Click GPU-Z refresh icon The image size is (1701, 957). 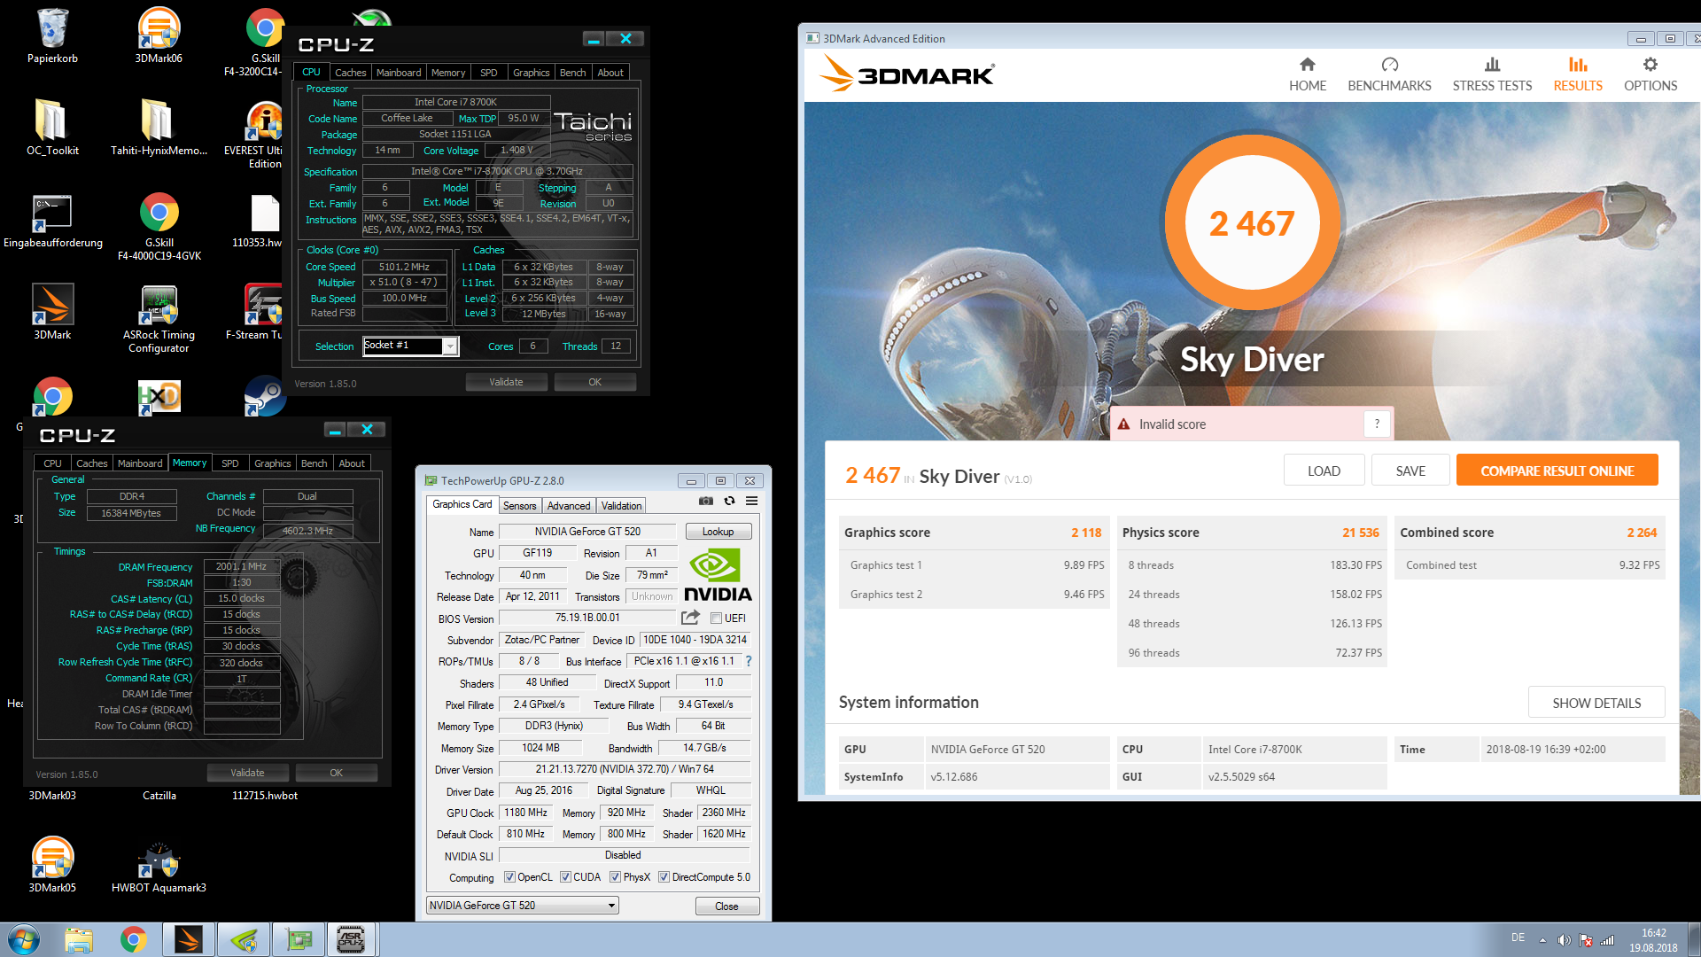729,501
